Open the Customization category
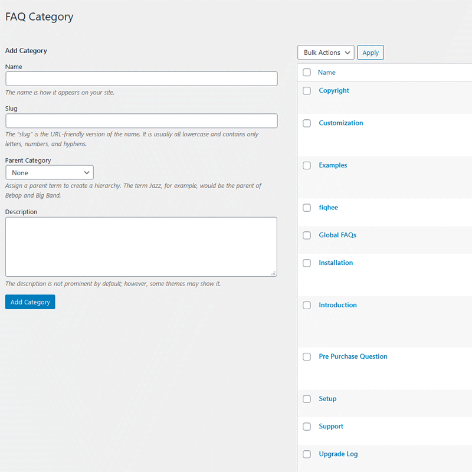This screenshot has width=472, height=472. 340,123
